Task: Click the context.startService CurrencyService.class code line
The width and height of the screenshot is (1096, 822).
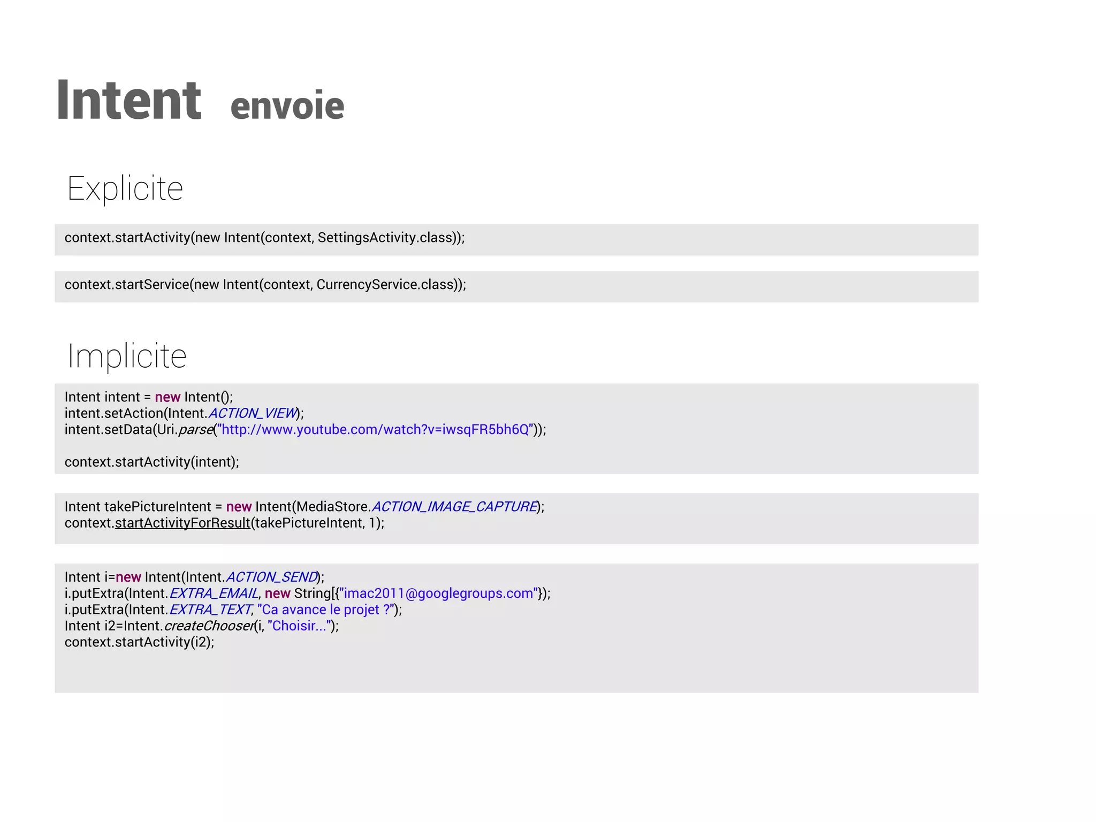Action: (x=265, y=284)
